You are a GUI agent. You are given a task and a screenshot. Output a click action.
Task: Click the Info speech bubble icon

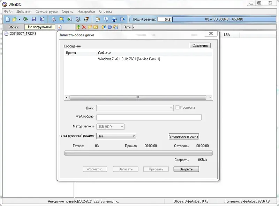pyautogui.click(x=106, y=19)
